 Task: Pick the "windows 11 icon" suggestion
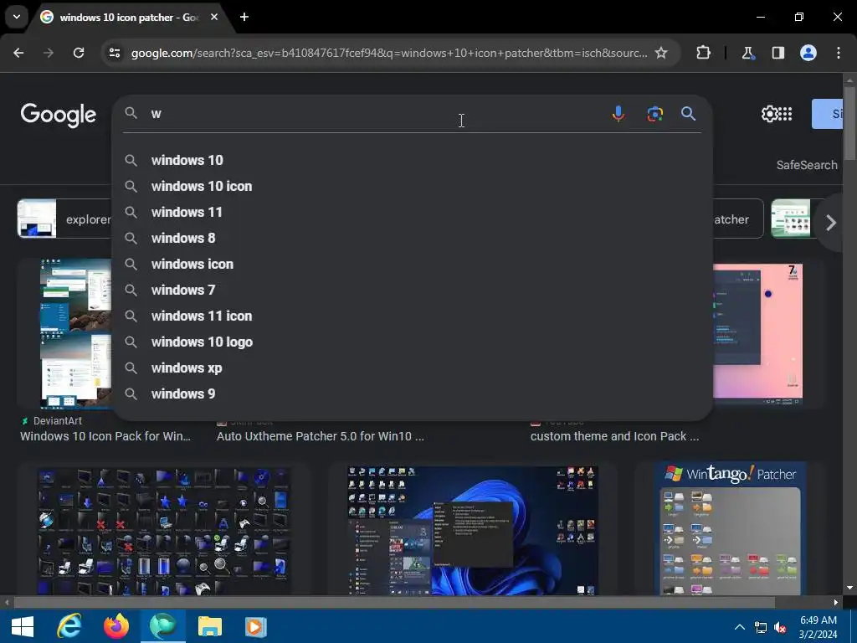click(x=412, y=316)
